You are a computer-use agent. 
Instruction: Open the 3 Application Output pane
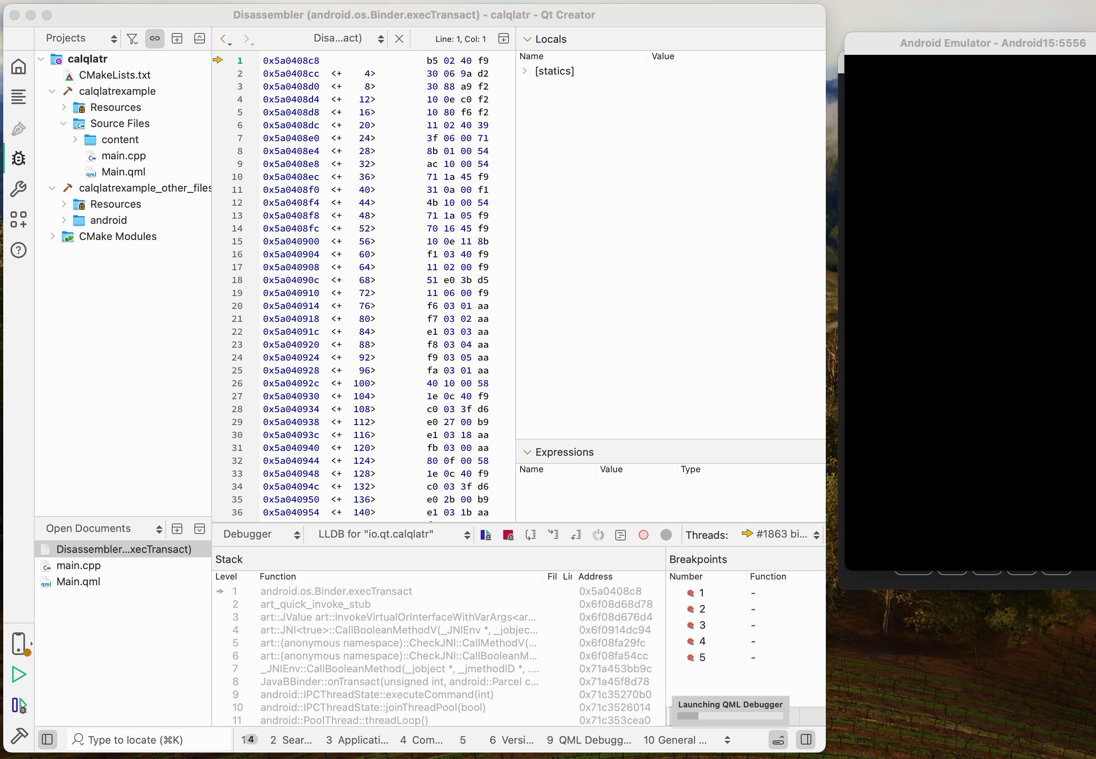click(x=357, y=740)
